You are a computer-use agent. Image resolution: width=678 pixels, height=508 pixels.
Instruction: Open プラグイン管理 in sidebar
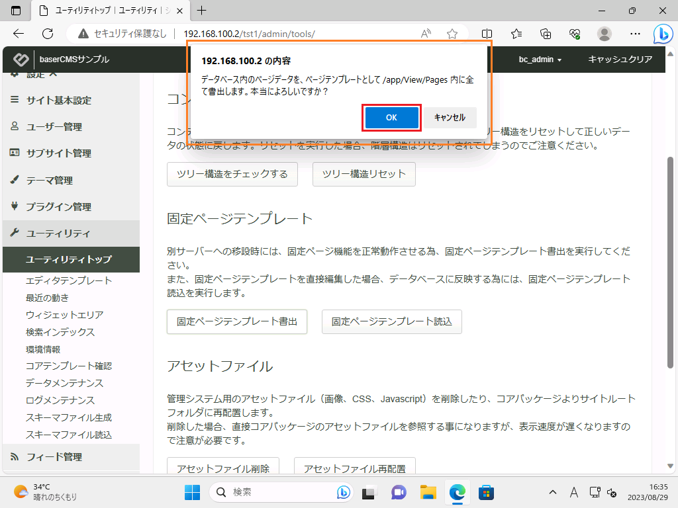point(58,206)
